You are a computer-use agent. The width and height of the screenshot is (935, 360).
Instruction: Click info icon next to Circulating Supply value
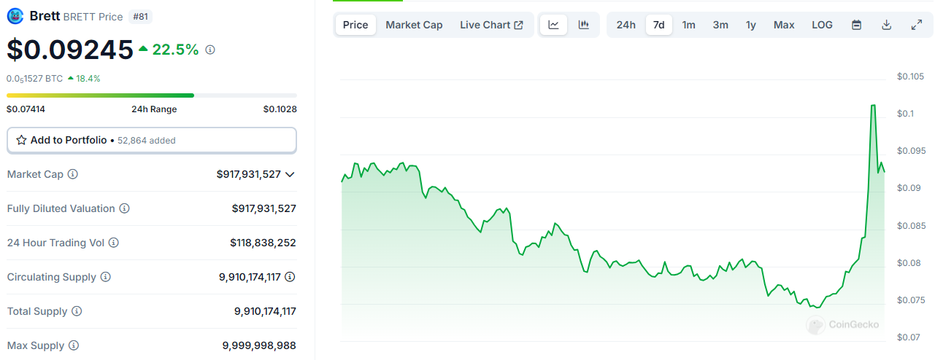click(x=290, y=277)
